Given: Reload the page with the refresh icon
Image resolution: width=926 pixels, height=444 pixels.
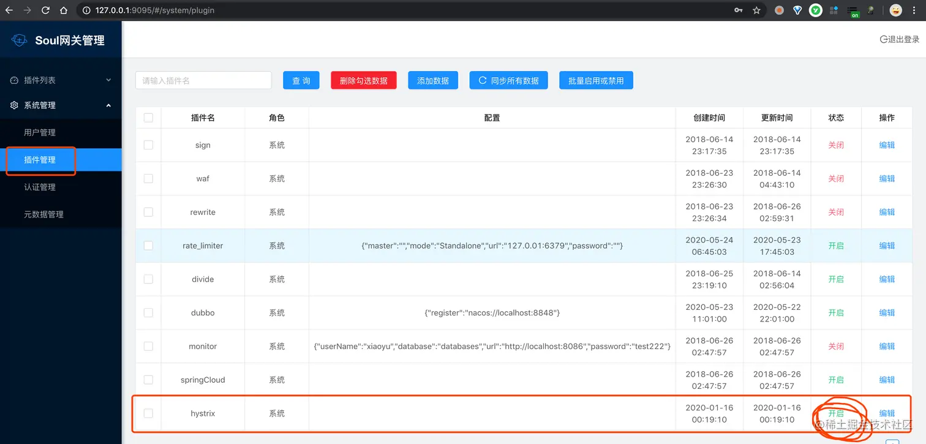Looking at the screenshot, I should coord(46,10).
